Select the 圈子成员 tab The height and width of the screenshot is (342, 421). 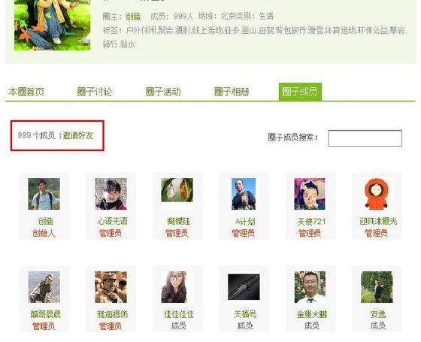[300, 92]
